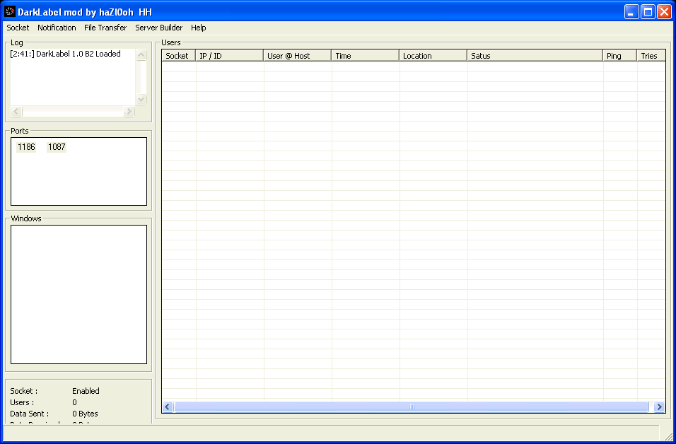Image resolution: width=676 pixels, height=444 pixels.
Task: Select port 1186 in the Ports list
Action: 26,147
